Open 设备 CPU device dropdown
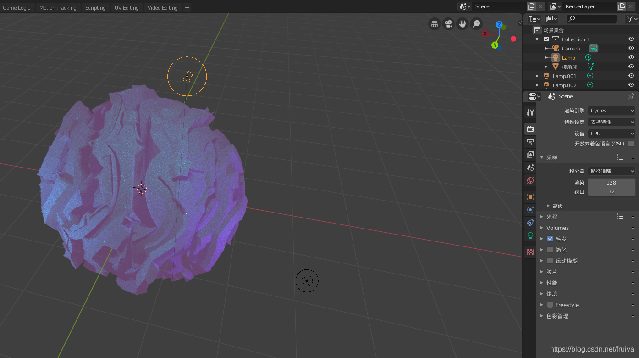 tap(612, 134)
